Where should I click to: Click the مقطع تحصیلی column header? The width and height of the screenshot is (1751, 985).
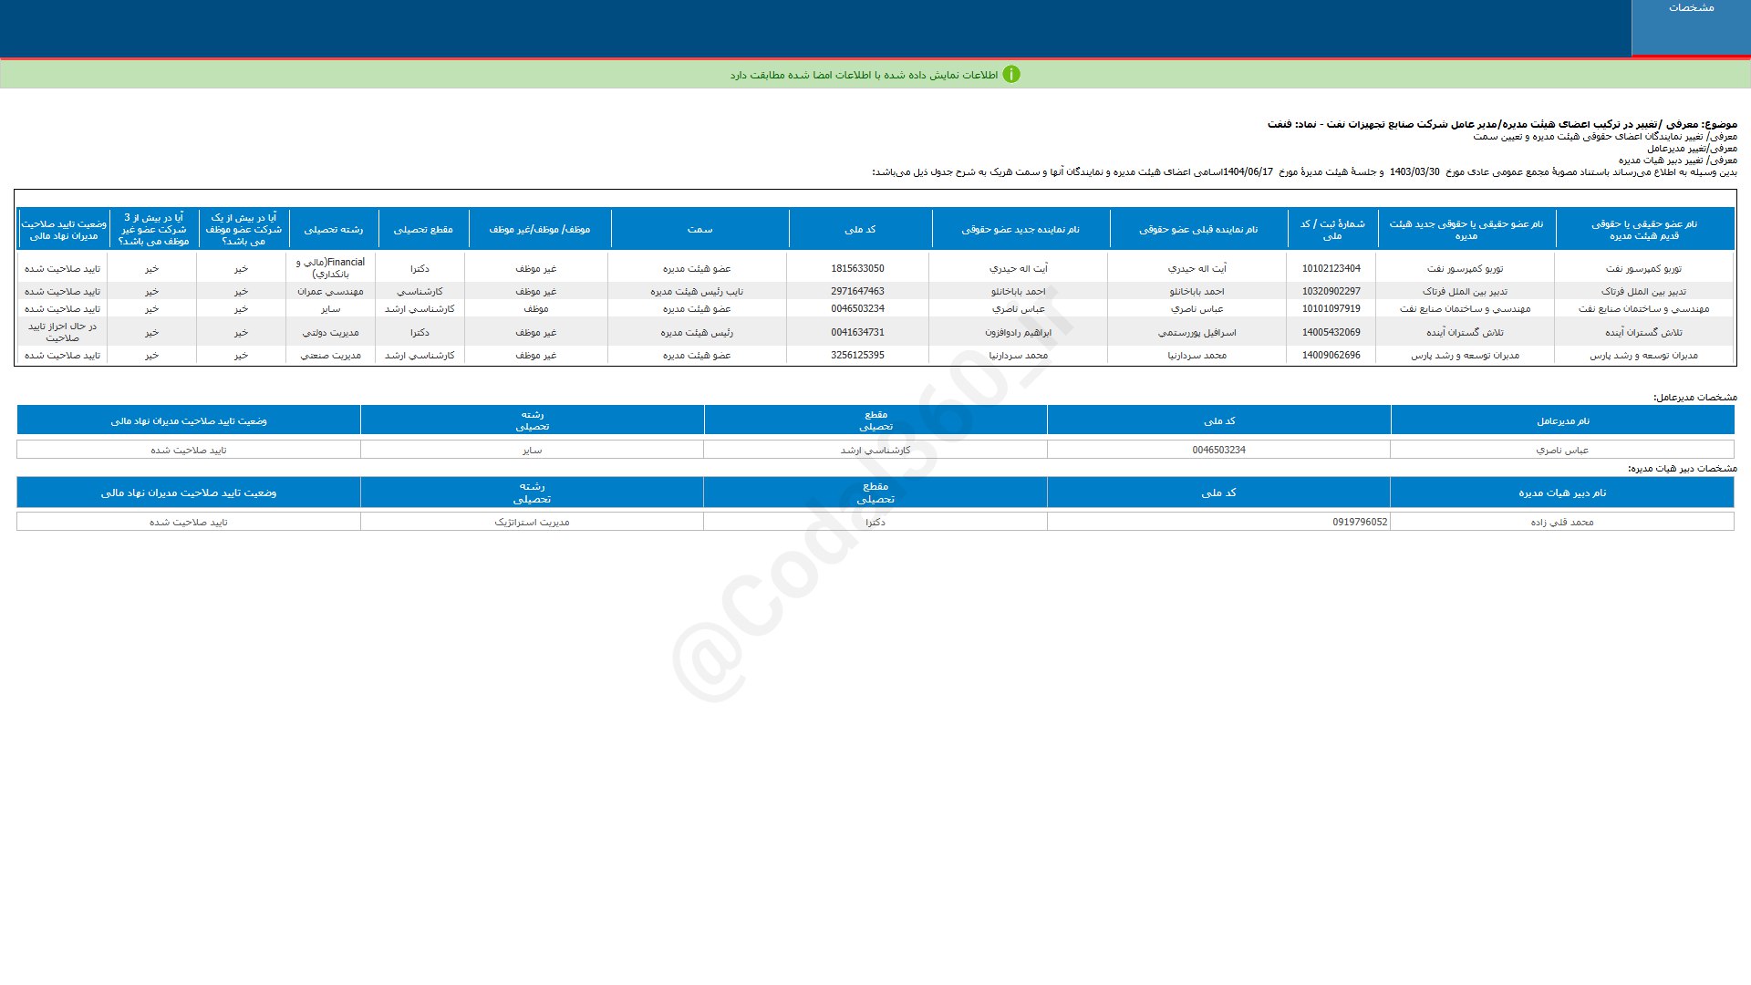tap(422, 230)
